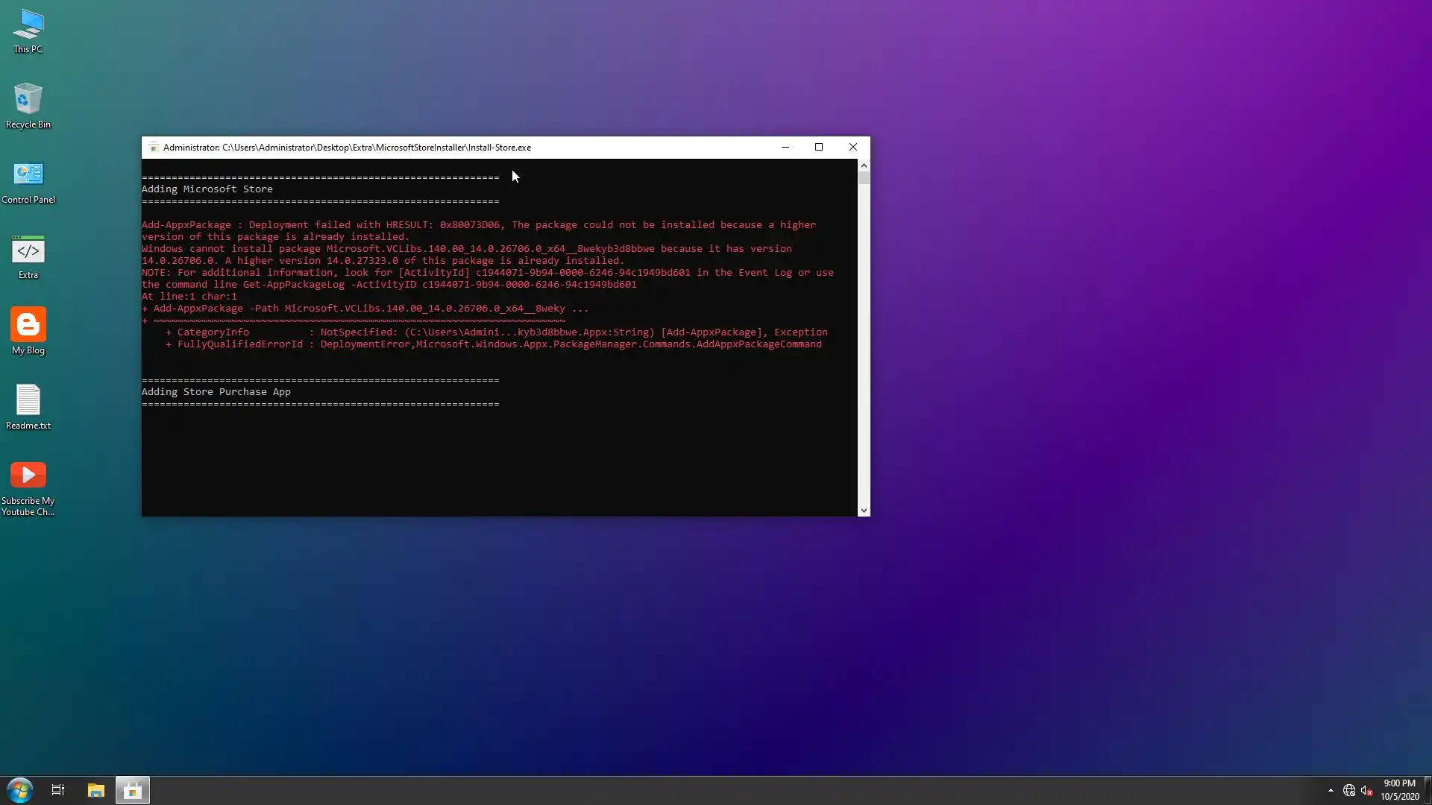The width and height of the screenshot is (1432, 805).
Task: Open clock showing 9:00 PM
Action: tap(1399, 790)
